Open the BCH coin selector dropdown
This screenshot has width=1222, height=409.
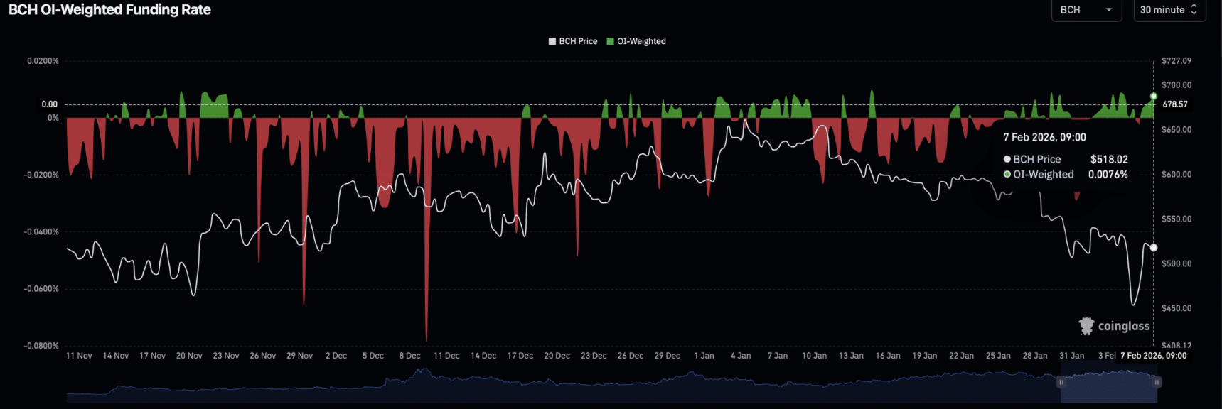(x=1086, y=10)
